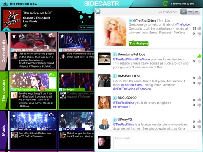Thumbs down the @AnntoinetteHope reply

coord(199,62)
